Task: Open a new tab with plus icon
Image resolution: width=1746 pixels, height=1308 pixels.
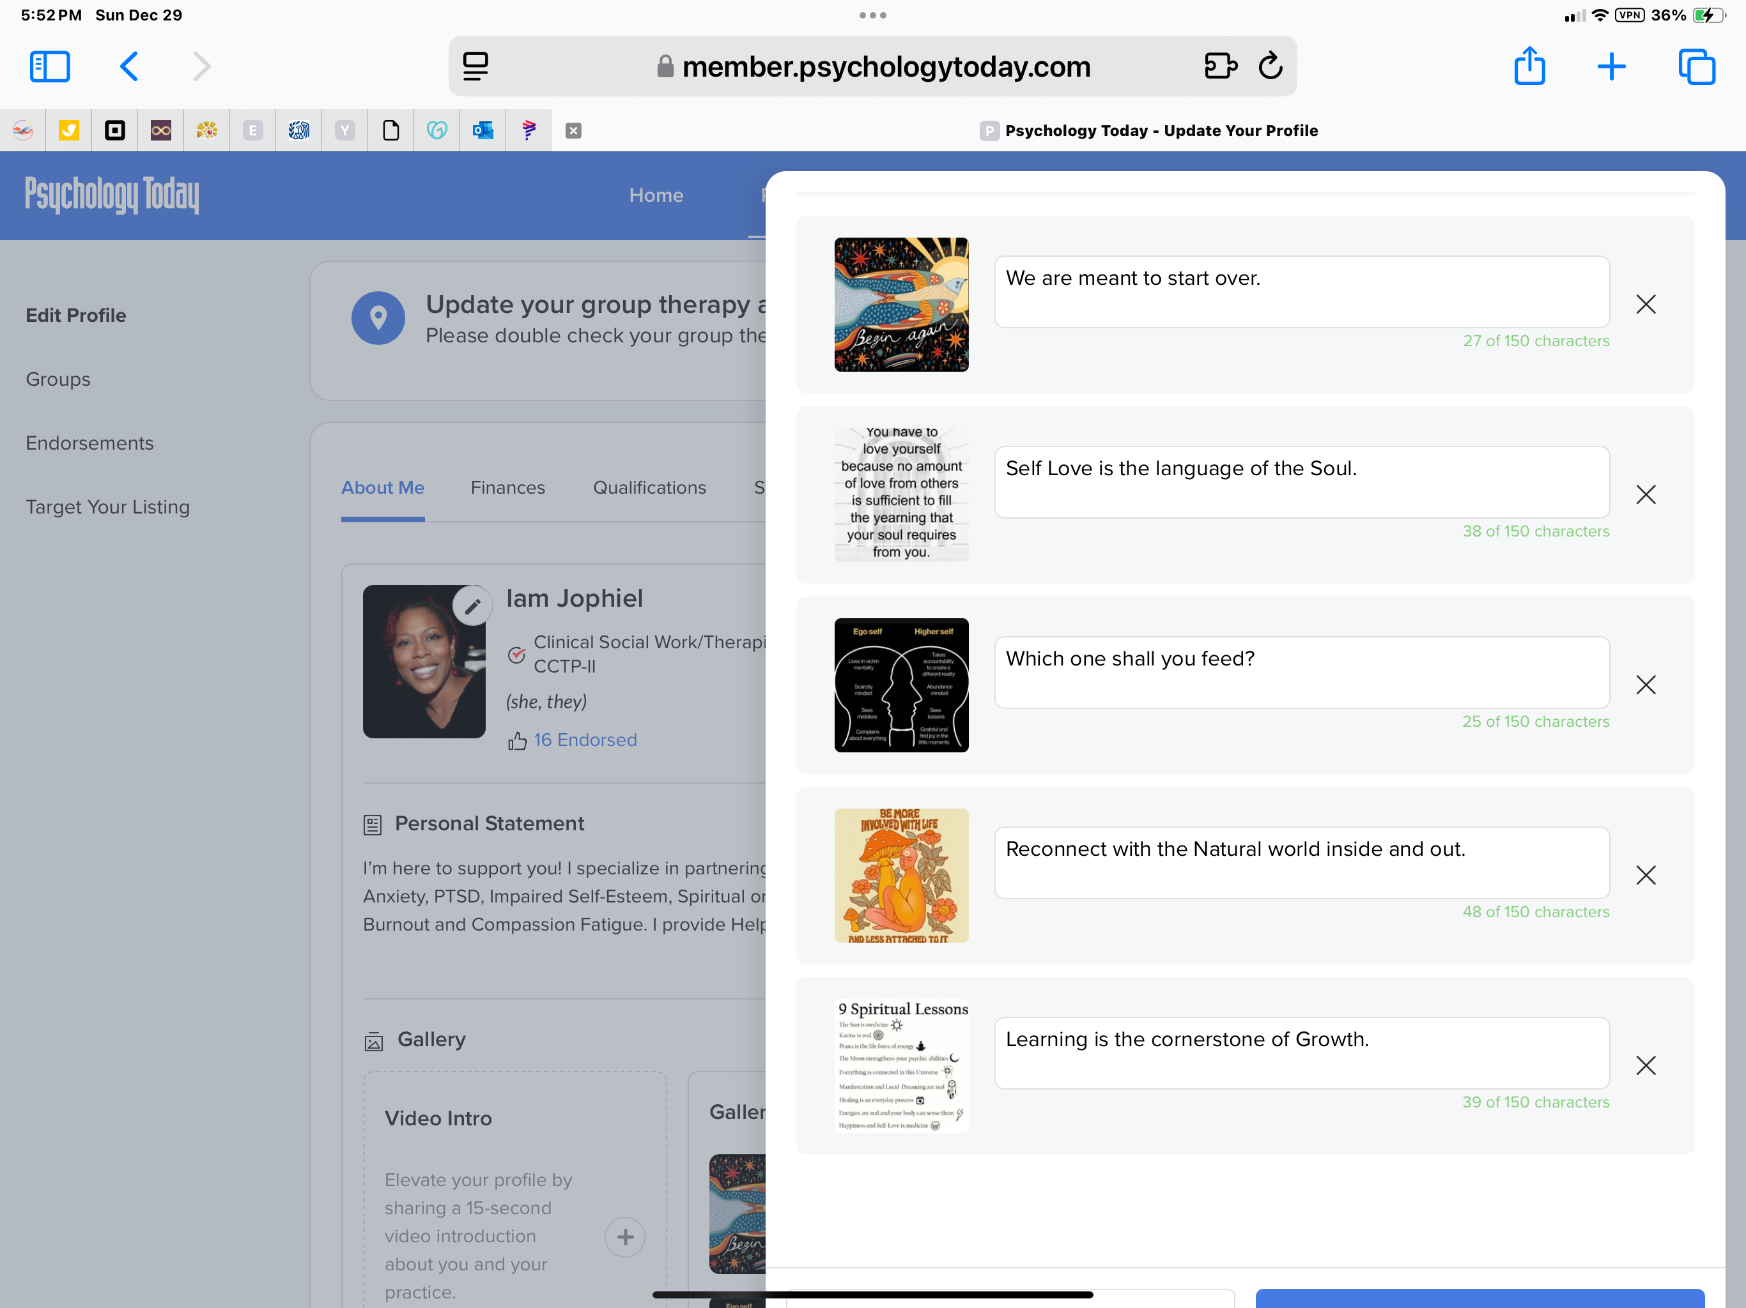Action: [x=1611, y=66]
